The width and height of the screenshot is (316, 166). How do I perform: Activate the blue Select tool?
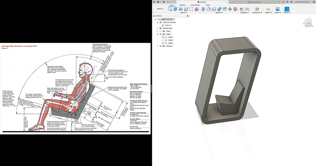pos(287,9)
